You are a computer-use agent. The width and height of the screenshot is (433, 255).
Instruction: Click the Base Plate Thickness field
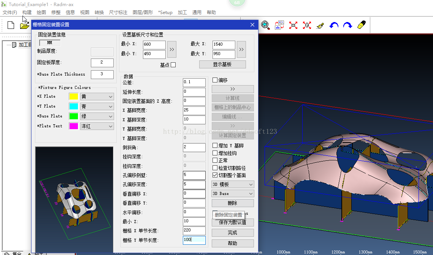coord(102,74)
